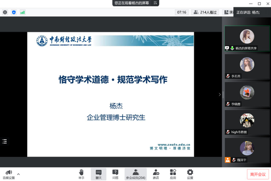This screenshot has height=181, width=271.
Task: Open 邀请 invite participants icon
Action: (x=156, y=173)
